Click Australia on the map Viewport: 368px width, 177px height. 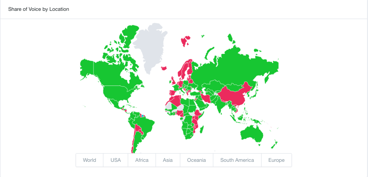[252, 134]
